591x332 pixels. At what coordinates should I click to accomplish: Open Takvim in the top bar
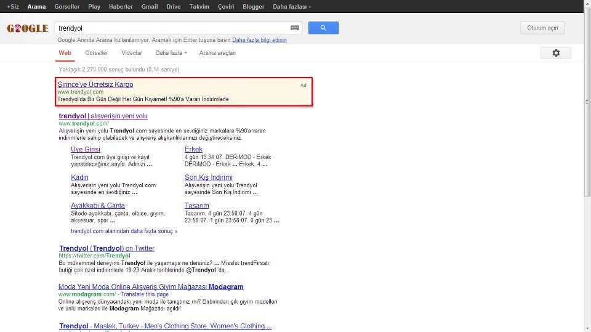click(x=199, y=6)
